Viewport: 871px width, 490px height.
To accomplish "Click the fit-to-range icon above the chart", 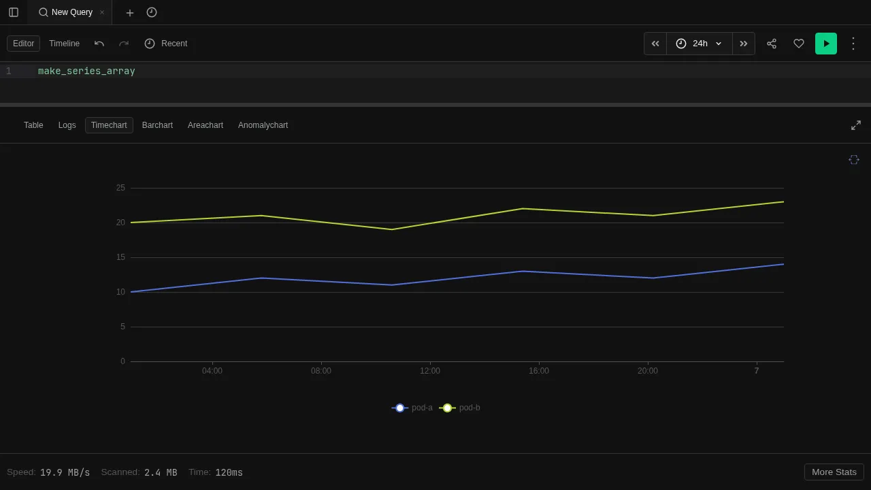I will pos(854,159).
